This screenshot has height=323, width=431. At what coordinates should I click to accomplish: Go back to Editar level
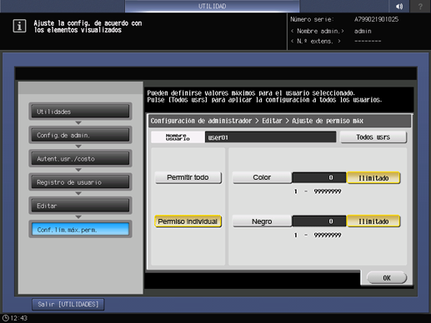(80, 206)
